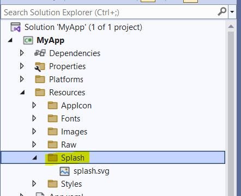The height and width of the screenshot is (196, 241).
Task: Select the Platforms label
Action: (66, 79)
